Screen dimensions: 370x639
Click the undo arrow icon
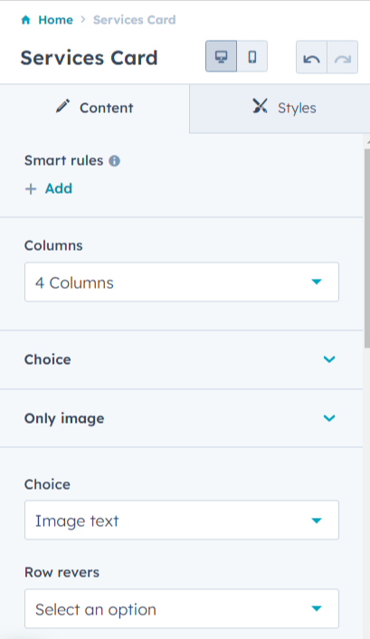[x=312, y=57]
